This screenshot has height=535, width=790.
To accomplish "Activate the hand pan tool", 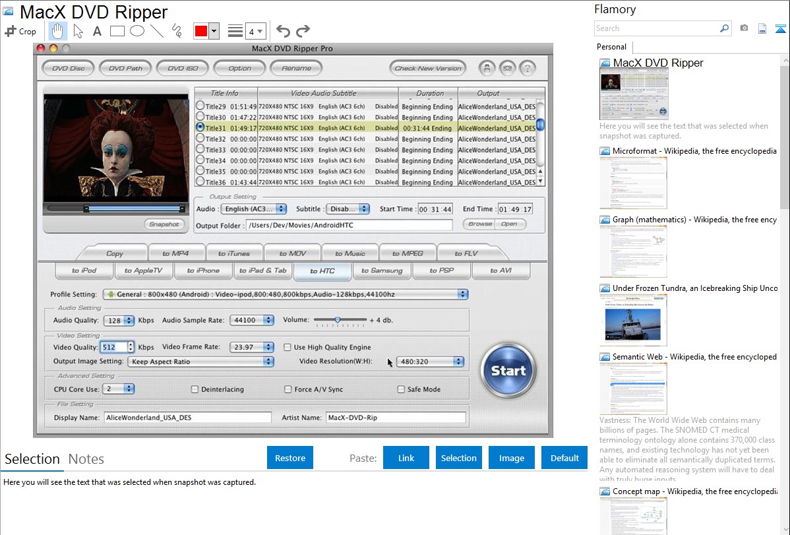I will click(58, 31).
